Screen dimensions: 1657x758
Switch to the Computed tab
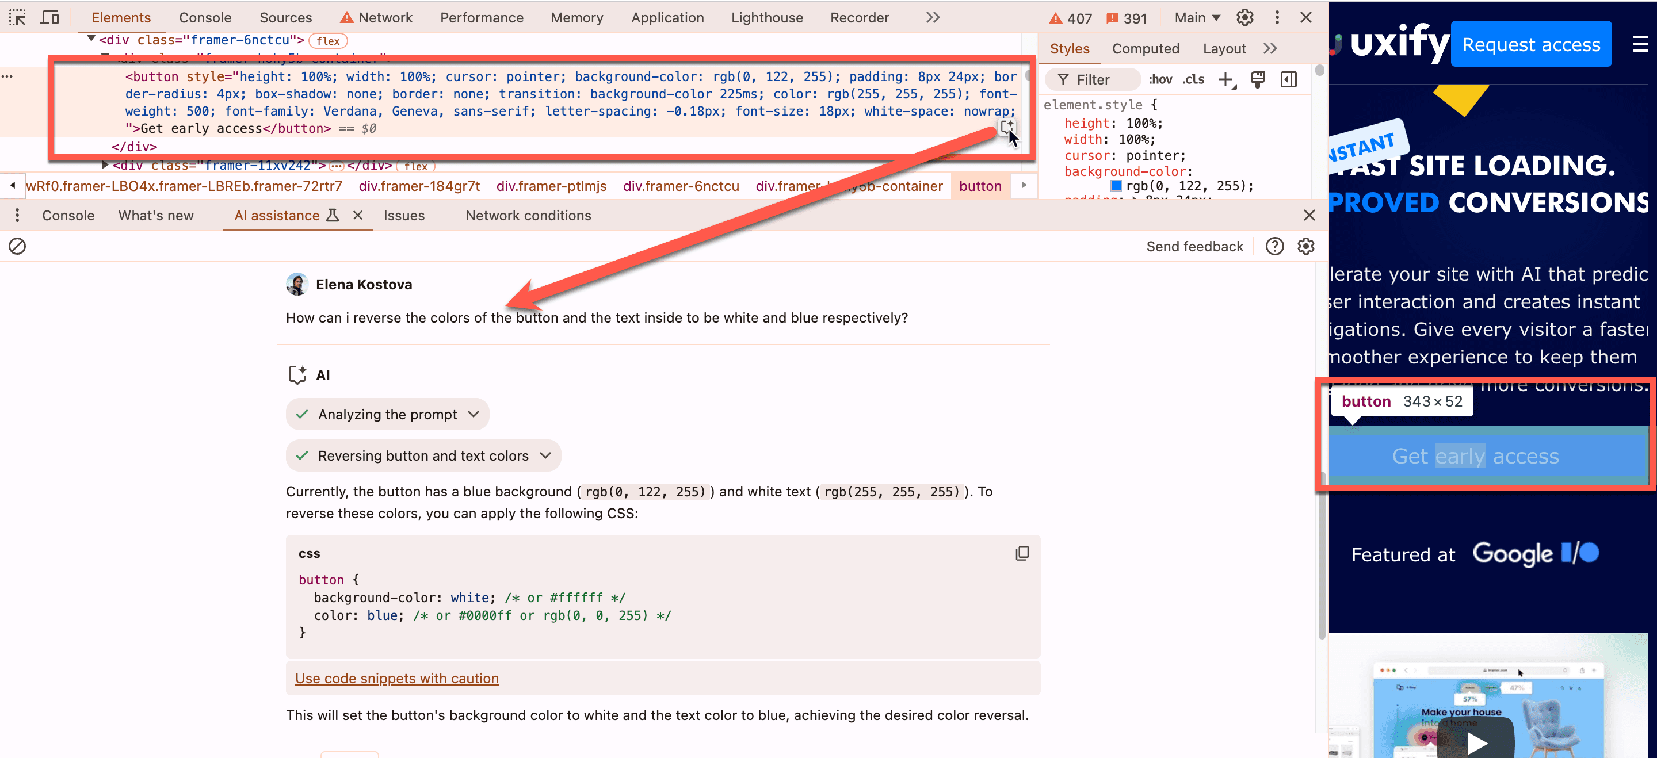click(1146, 48)
